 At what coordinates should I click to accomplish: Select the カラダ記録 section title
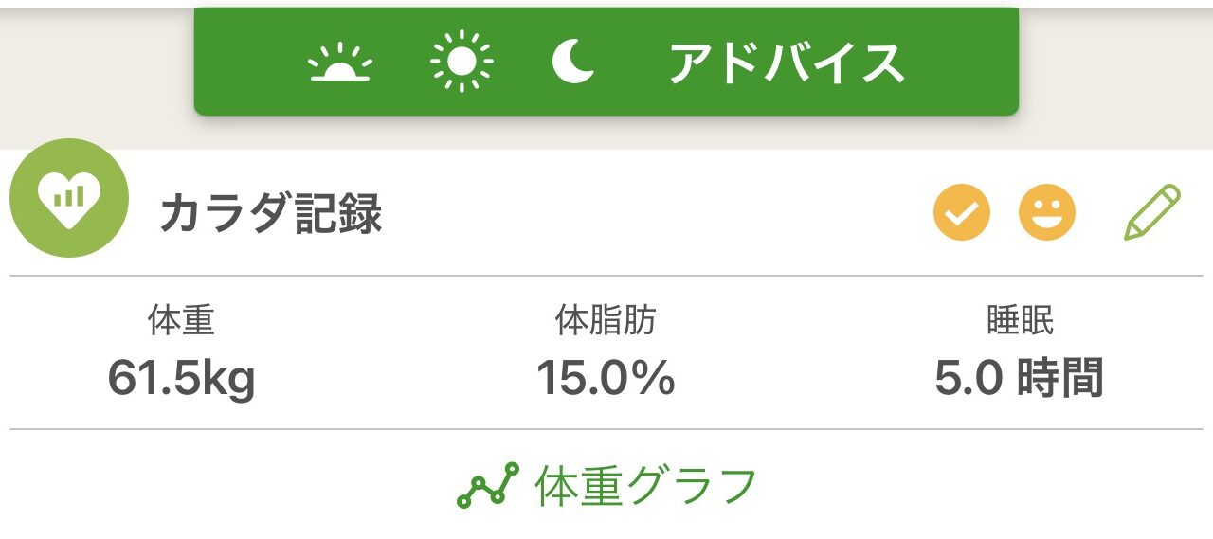pyautogui.click(x=271, y=214)
